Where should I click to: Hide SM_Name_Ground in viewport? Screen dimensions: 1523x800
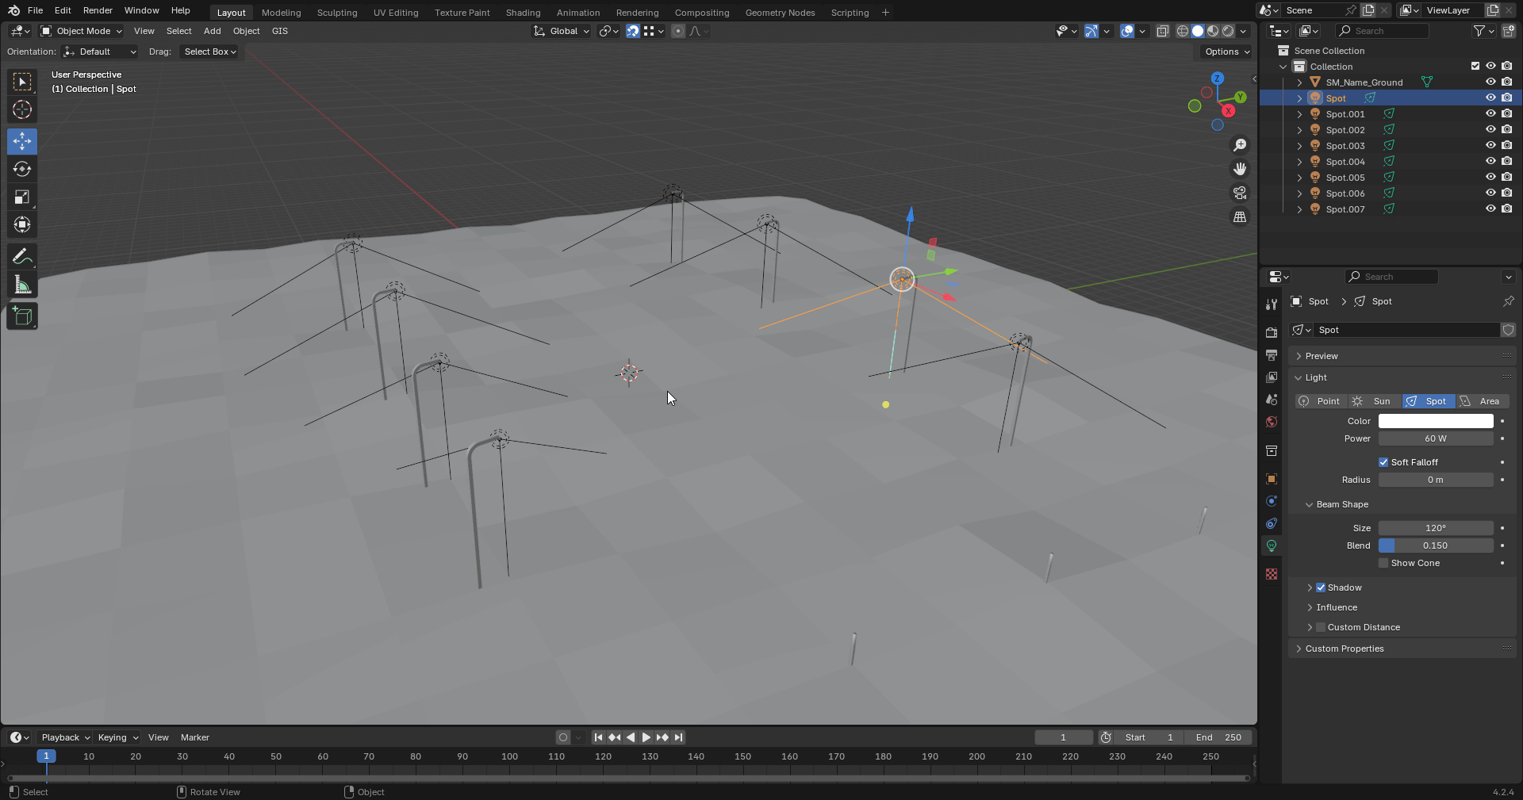coord(1490,82)
